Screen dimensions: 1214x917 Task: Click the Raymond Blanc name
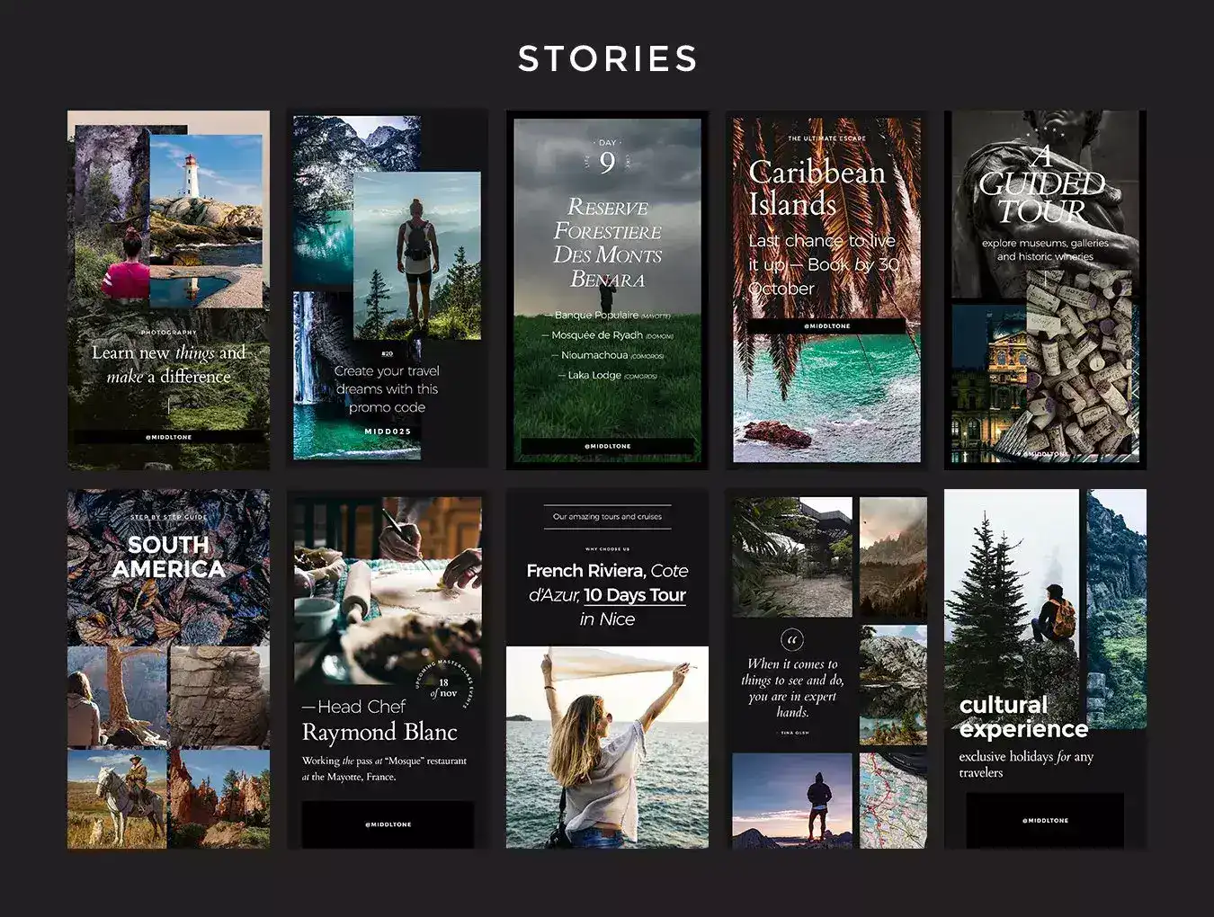379,733
